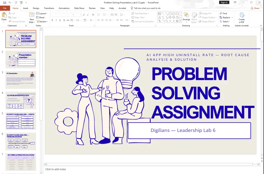Select the oval shape in shapes gallery
This screenshot has width=264, height=174.
174,14
